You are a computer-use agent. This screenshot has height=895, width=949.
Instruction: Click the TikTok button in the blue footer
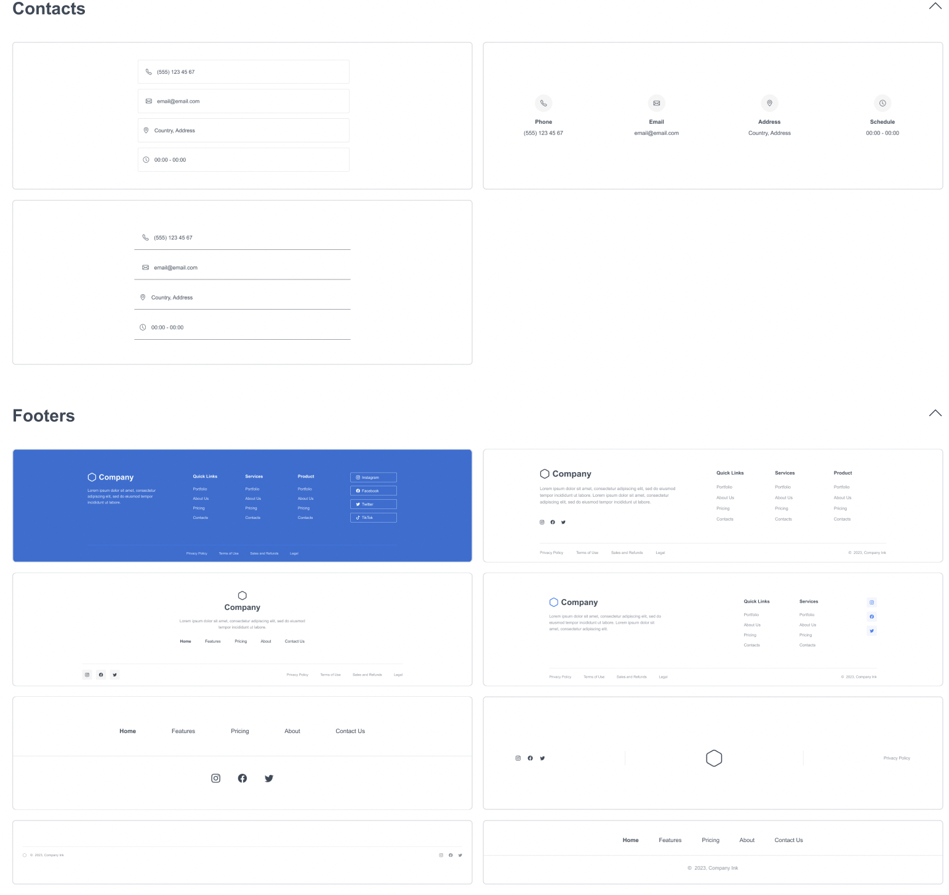click(373, 518)
